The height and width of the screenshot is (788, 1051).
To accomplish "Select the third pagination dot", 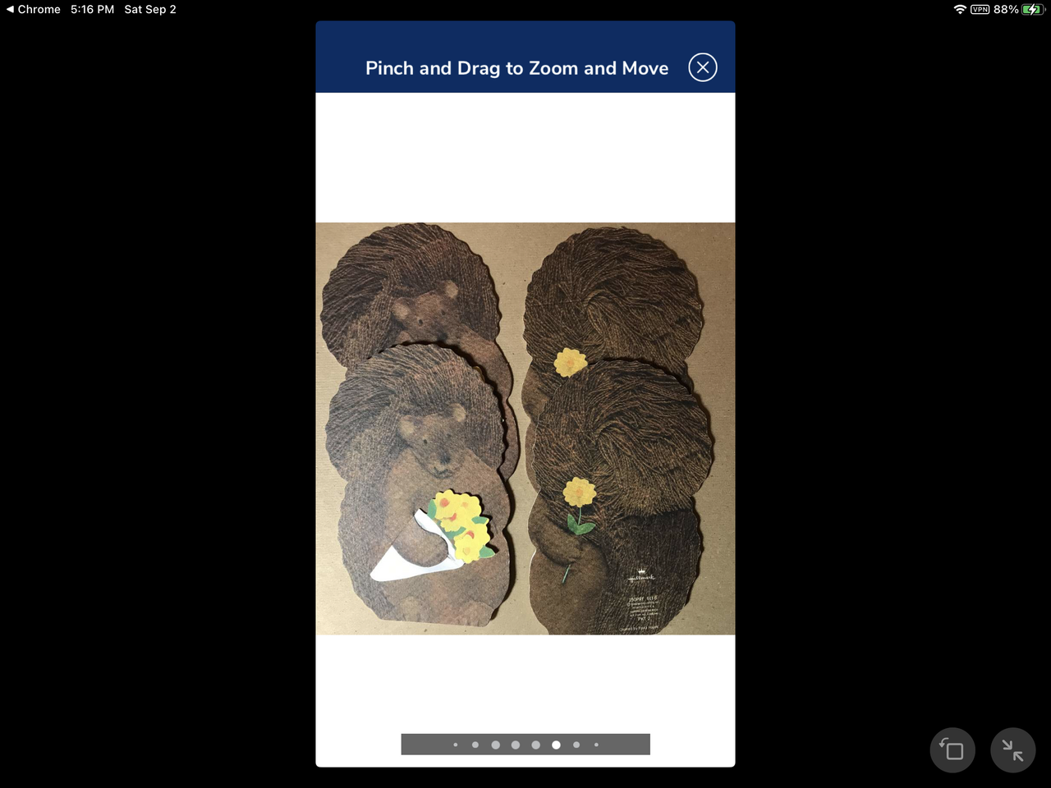I will pos(495,744).
